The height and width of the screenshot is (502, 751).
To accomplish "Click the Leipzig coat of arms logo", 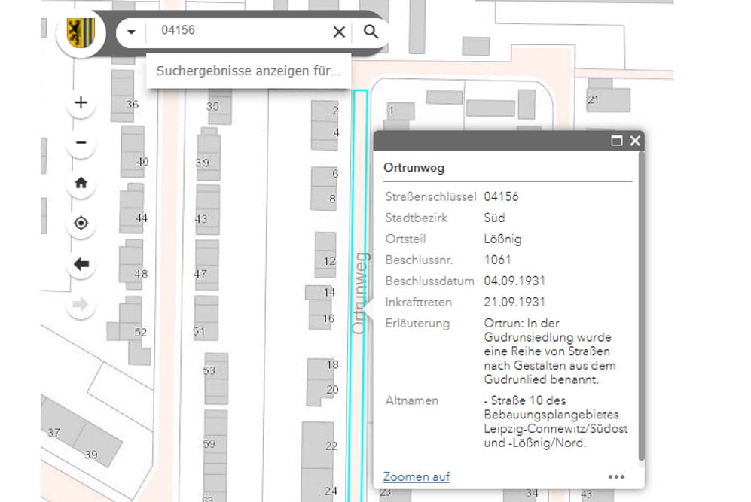I will click(81, 32).
